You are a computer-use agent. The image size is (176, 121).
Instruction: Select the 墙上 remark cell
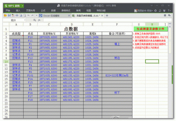point(117,44)
